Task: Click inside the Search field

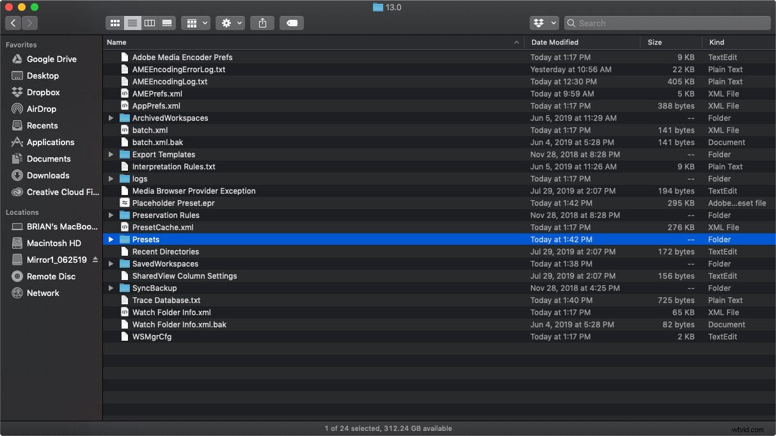Action: (x=665, y=22)
